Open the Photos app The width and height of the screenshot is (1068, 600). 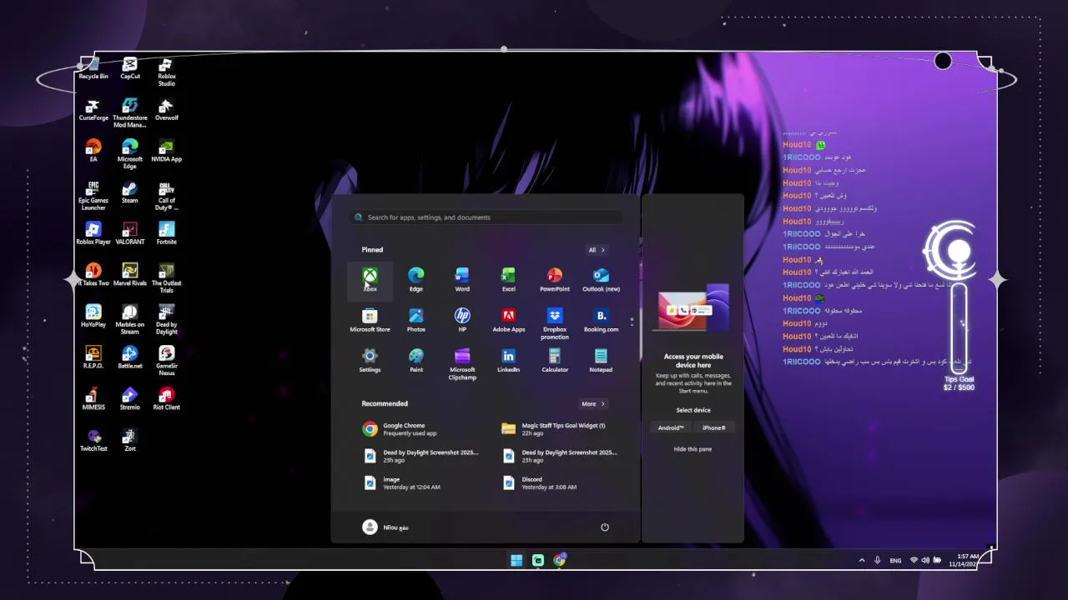point(416,320)
